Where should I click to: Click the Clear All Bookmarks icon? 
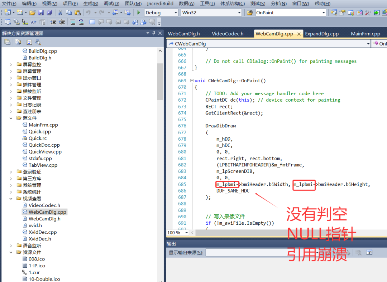pos(152,22)
